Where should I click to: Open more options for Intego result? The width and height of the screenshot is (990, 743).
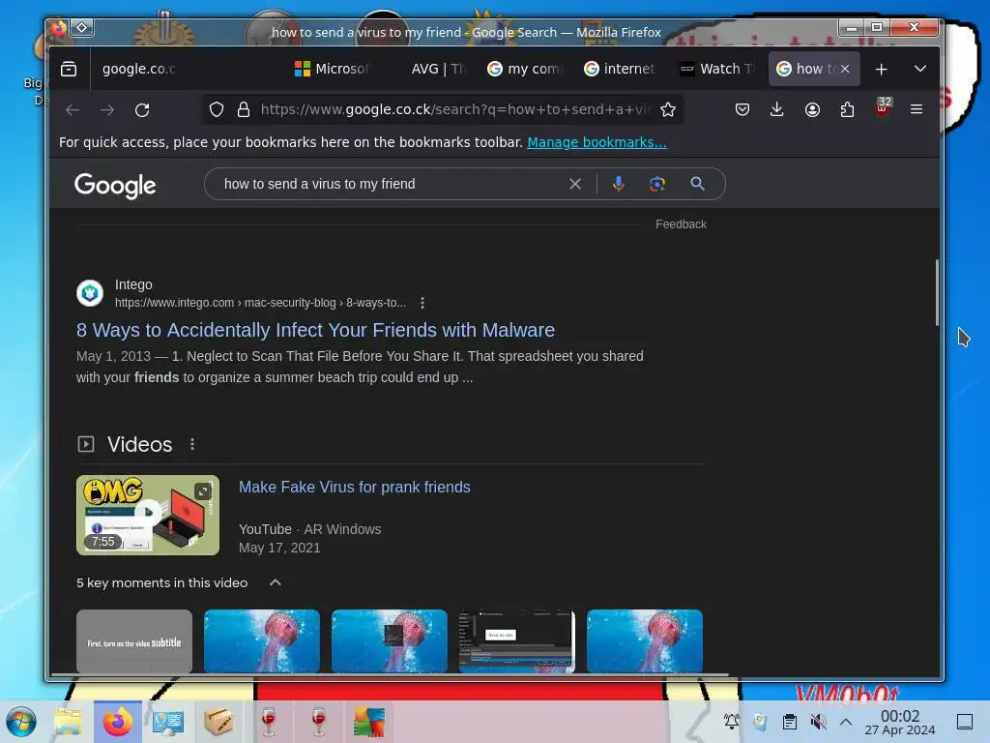coord(422,303)
